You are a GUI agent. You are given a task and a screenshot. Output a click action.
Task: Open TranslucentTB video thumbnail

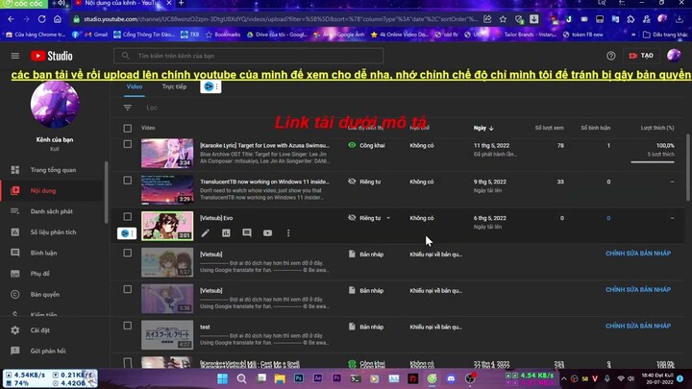167,189
